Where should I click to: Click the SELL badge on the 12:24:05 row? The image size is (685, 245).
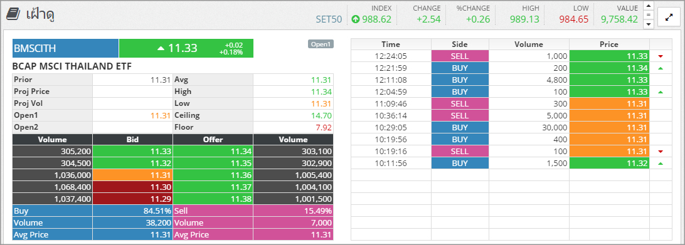[x=460, y=56]
